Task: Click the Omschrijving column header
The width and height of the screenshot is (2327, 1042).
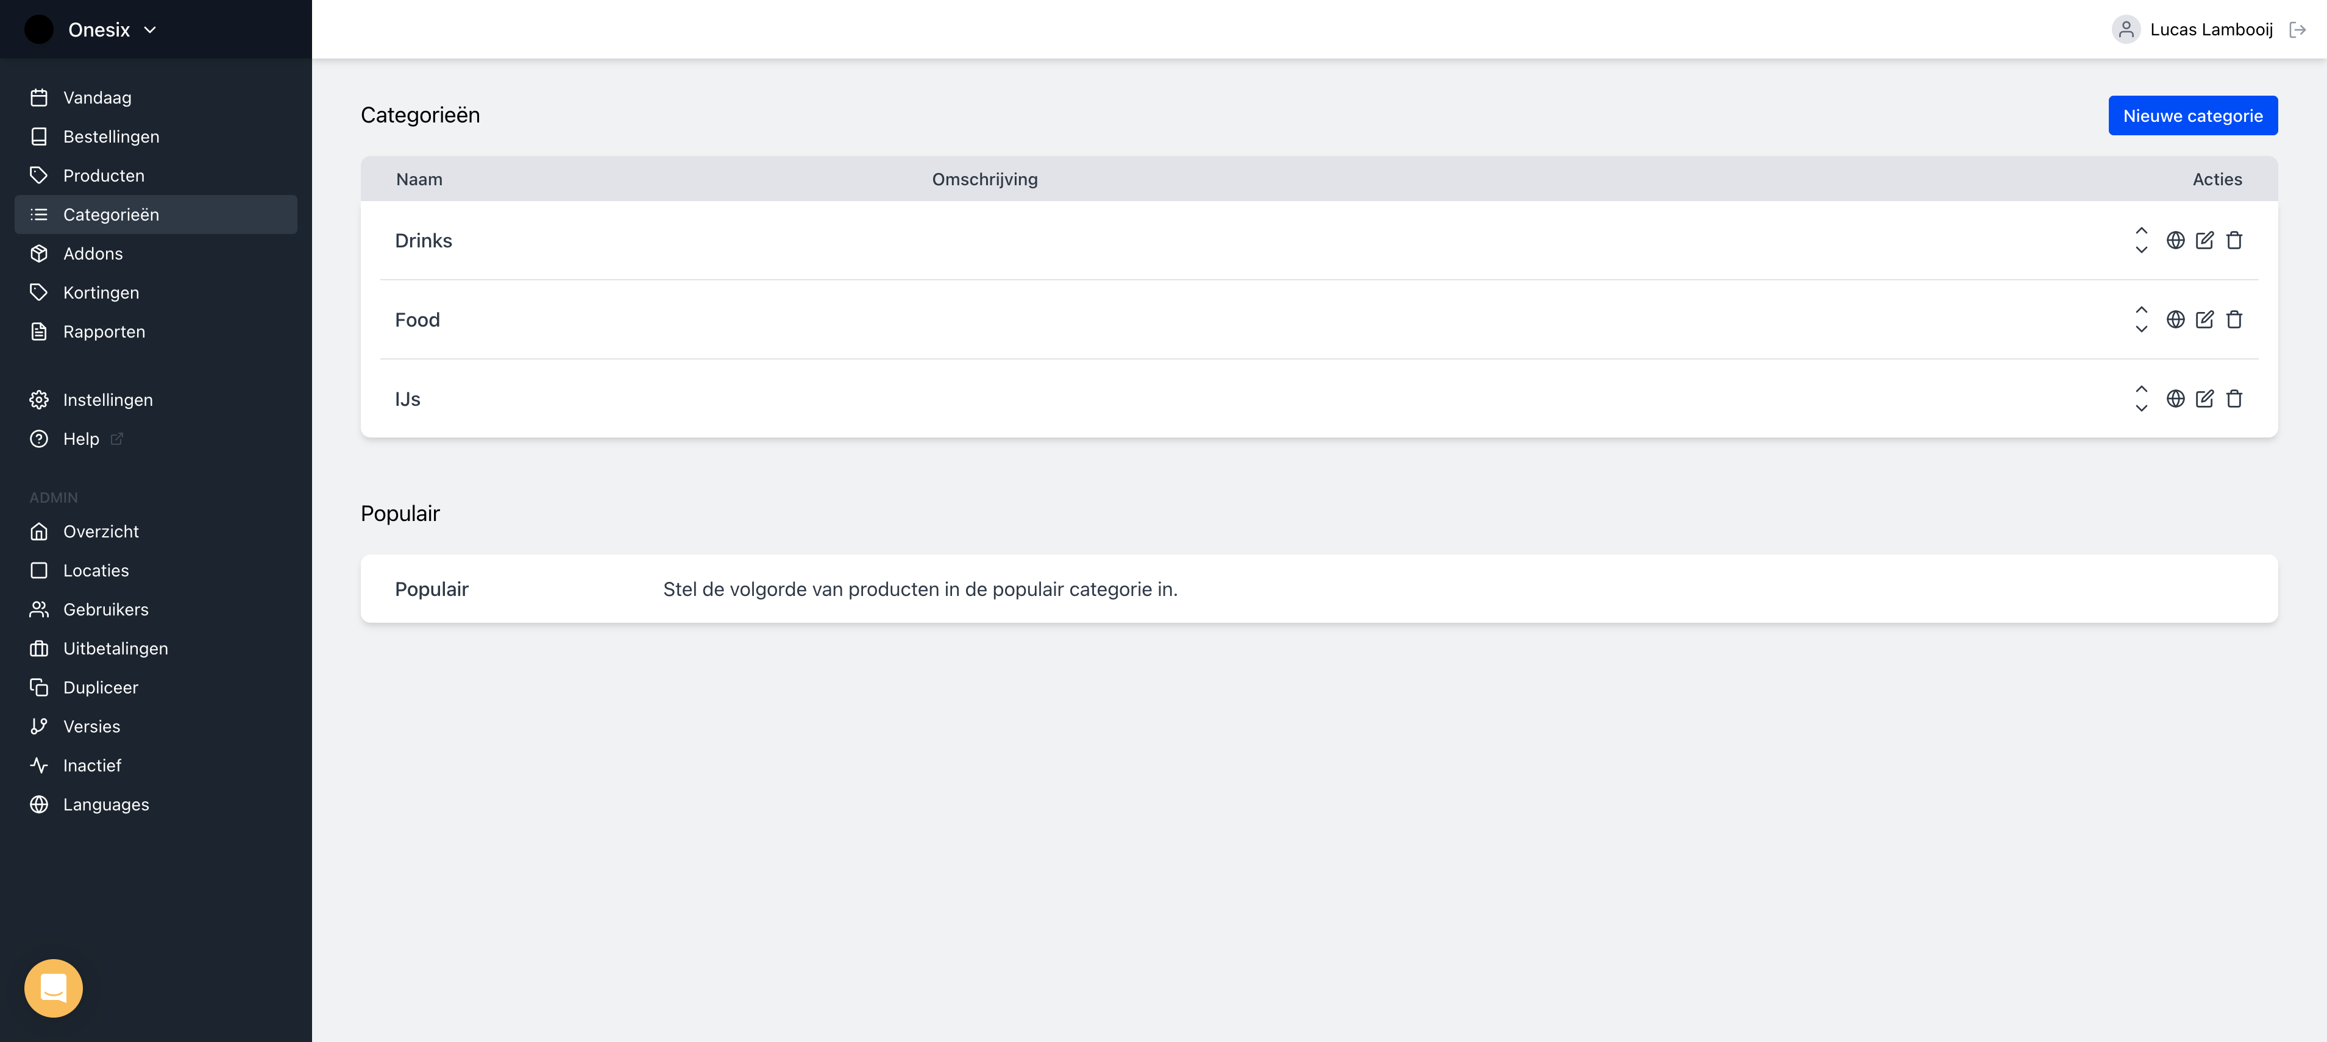Action: [x=985, y=179]
